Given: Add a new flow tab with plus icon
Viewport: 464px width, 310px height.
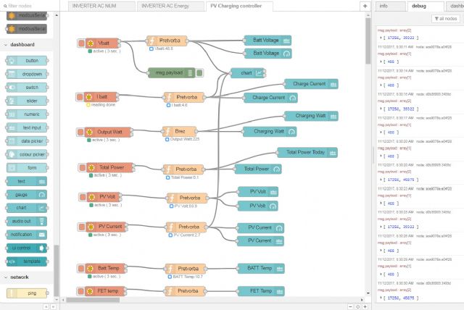Looking at the screenshot, I should 365,6.
